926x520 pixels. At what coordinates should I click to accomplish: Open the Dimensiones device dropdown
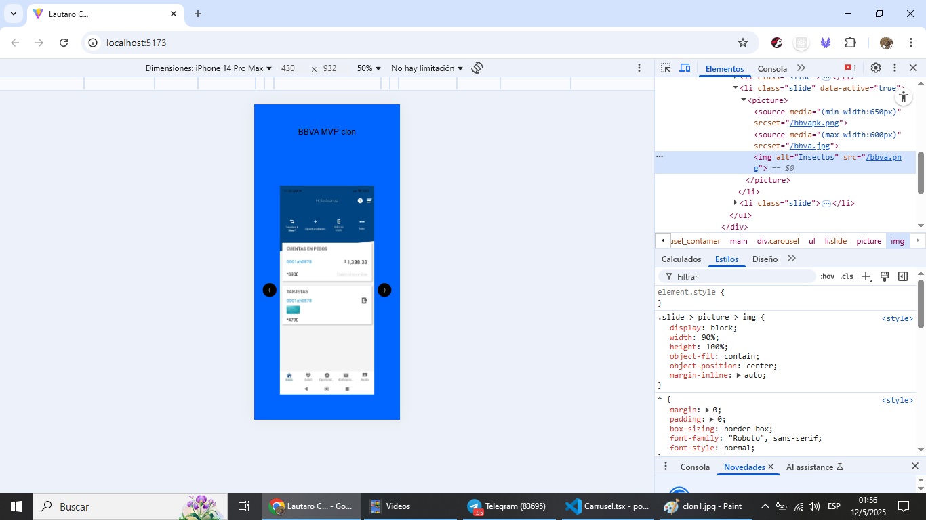pos(209,68)
